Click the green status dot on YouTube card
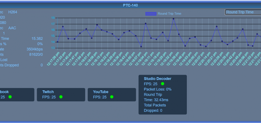Viewport: 261px width, 123px height. [112, 97]
